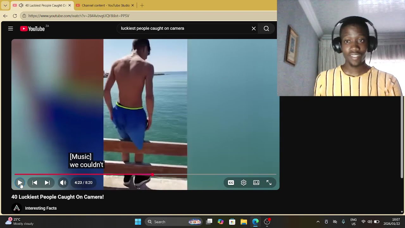The width and height of the screenshot is (405, 228).
Task: Switch to the 40 Luckiest People tab
Action: click(x=42, y=5)
